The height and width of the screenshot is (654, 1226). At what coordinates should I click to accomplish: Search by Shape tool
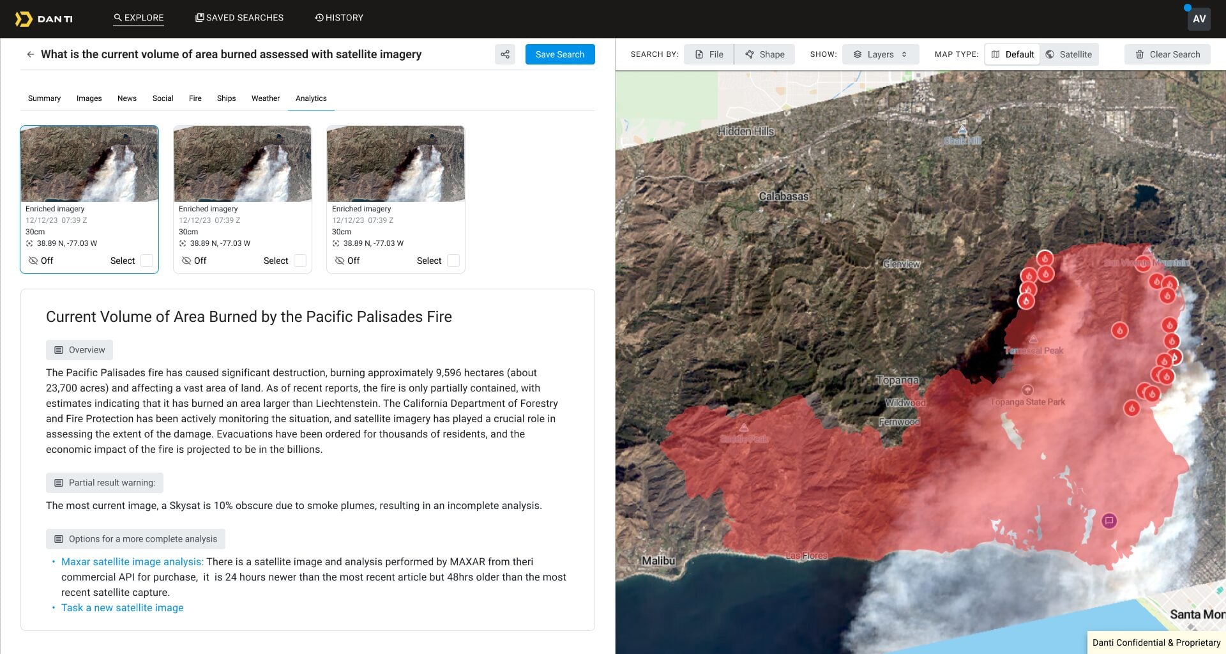pyautogui.click(x=764, y=54)
